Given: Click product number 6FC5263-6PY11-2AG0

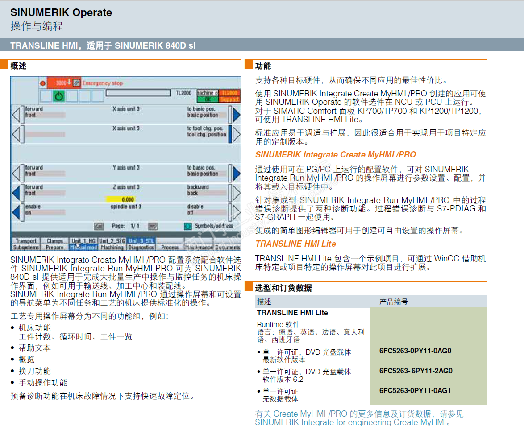Looking at the screenshot, I should pyautogui.click(x=416, y=371).
